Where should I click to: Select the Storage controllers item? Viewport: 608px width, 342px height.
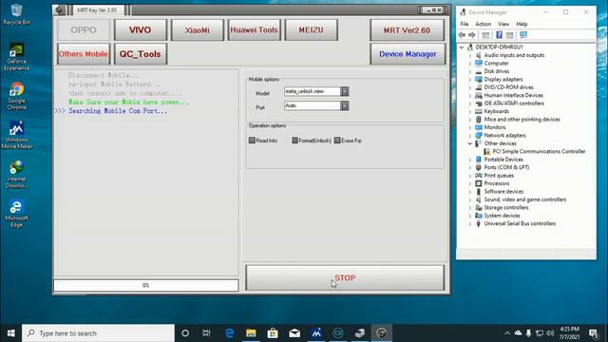click(x=506, y=207)
